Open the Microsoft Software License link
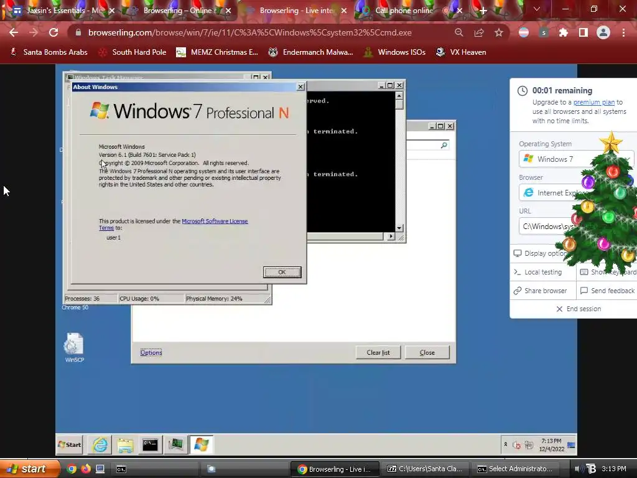This screenshot has height=478, width=637. [x=215, y=221]
